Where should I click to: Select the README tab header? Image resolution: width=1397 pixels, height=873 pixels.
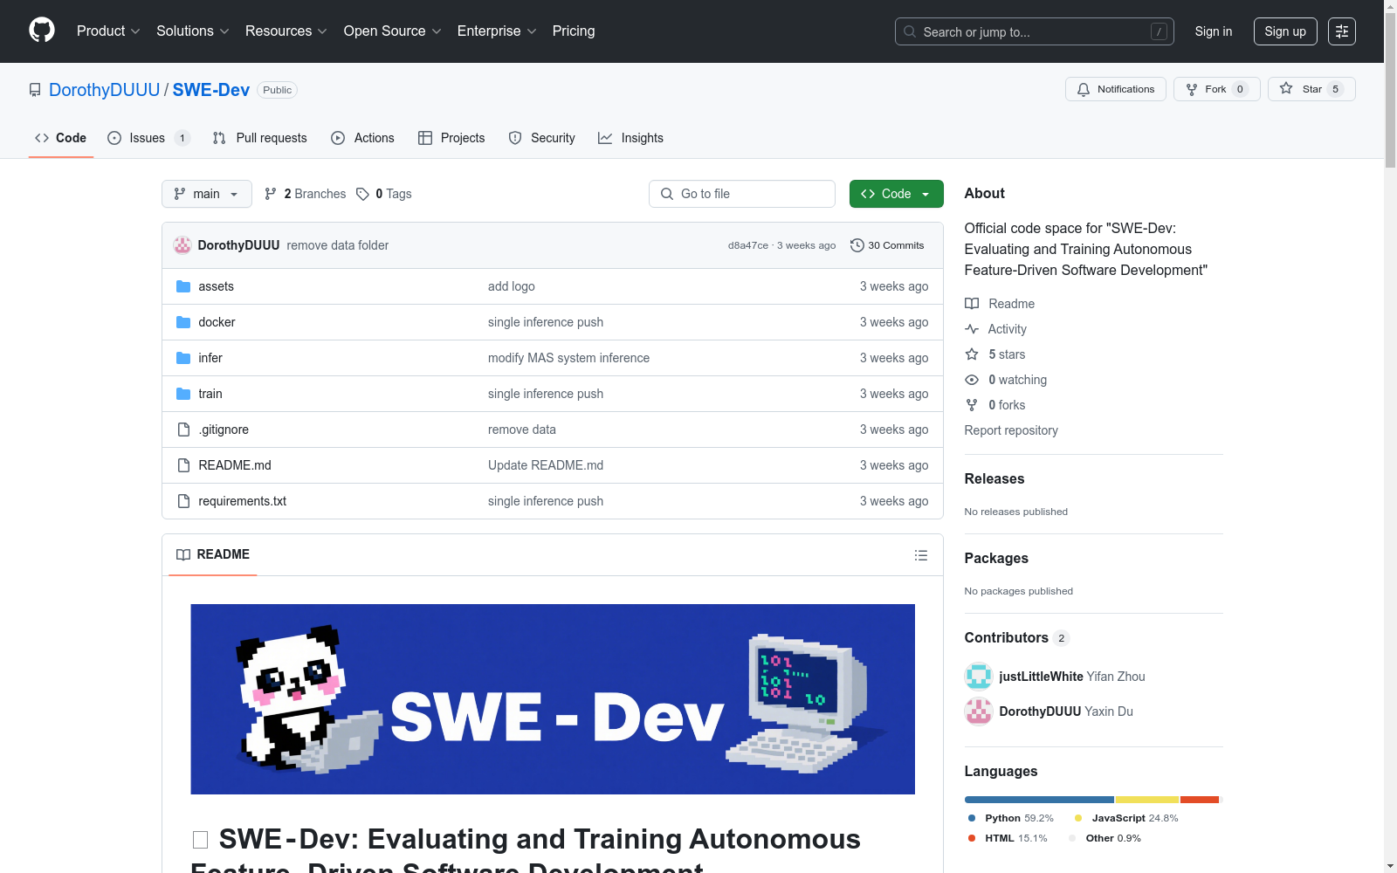(x=213, y=554)
